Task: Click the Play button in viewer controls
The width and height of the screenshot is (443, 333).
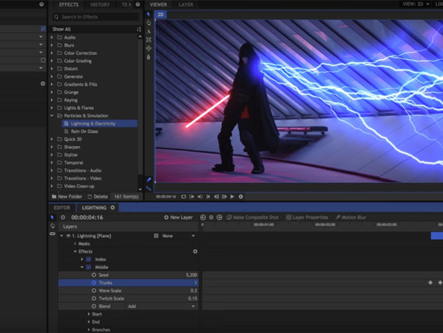Action: [232, 197]
